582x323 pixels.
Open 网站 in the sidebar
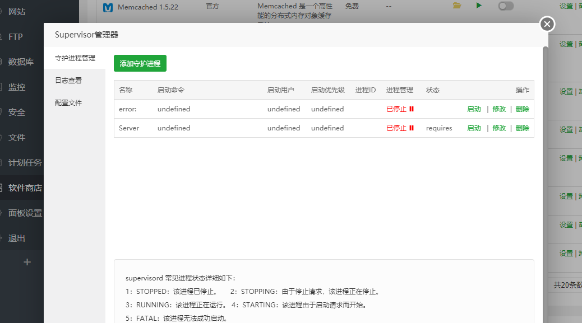click(x=17, y=12)
